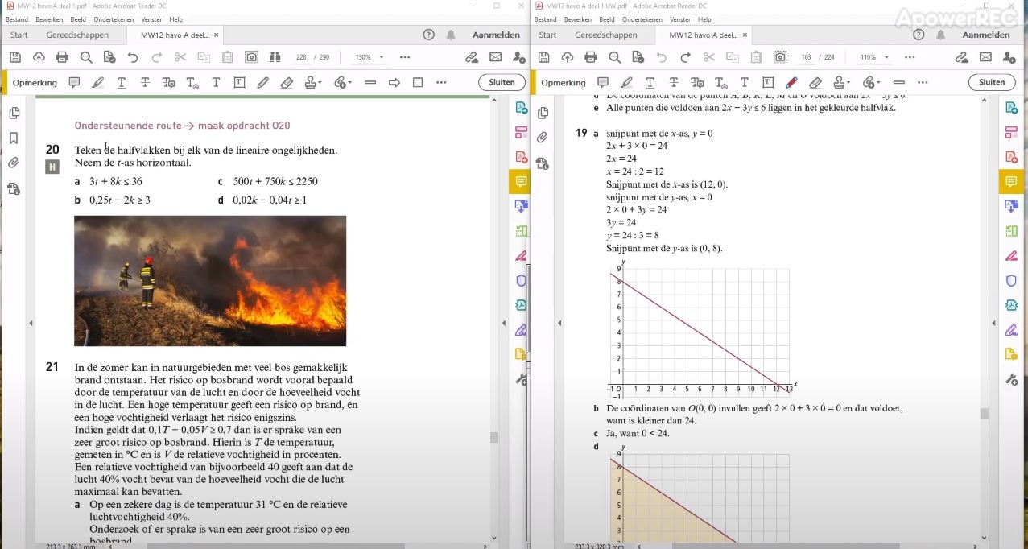Save the file in the left Acrobat window

coord(14,57)
